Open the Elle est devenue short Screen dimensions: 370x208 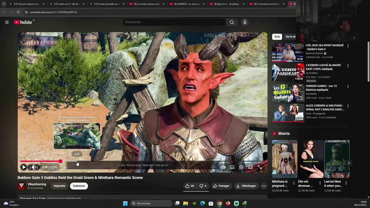[x=311, y=159]
